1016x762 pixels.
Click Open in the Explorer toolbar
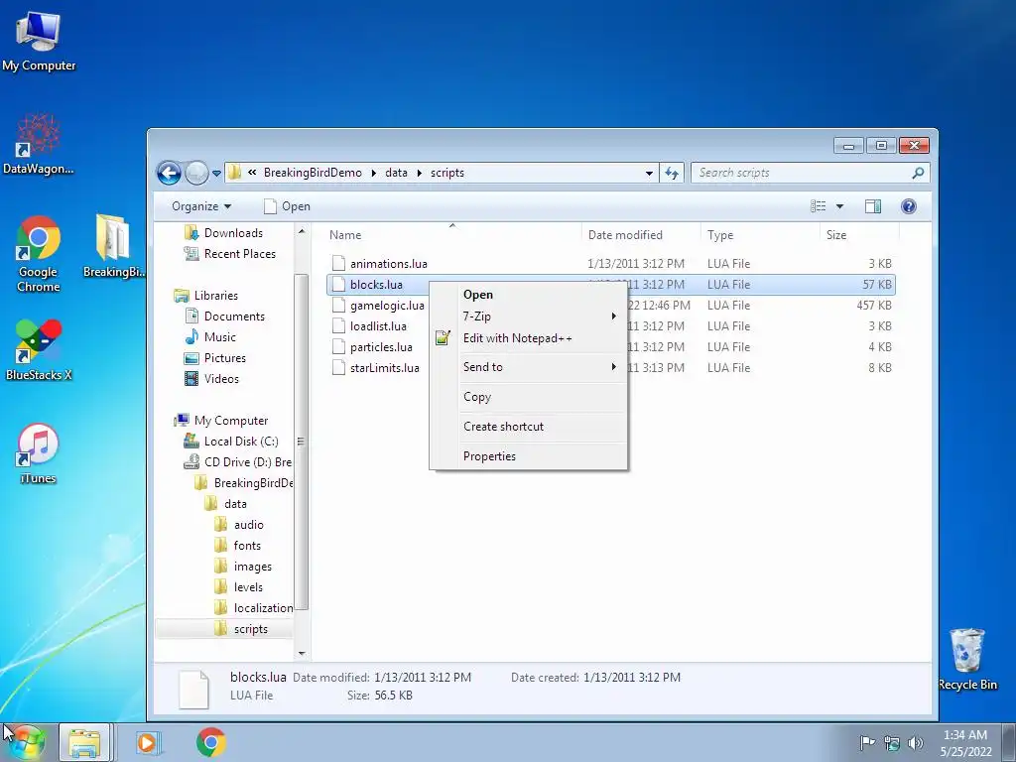(x=287, y=206)
